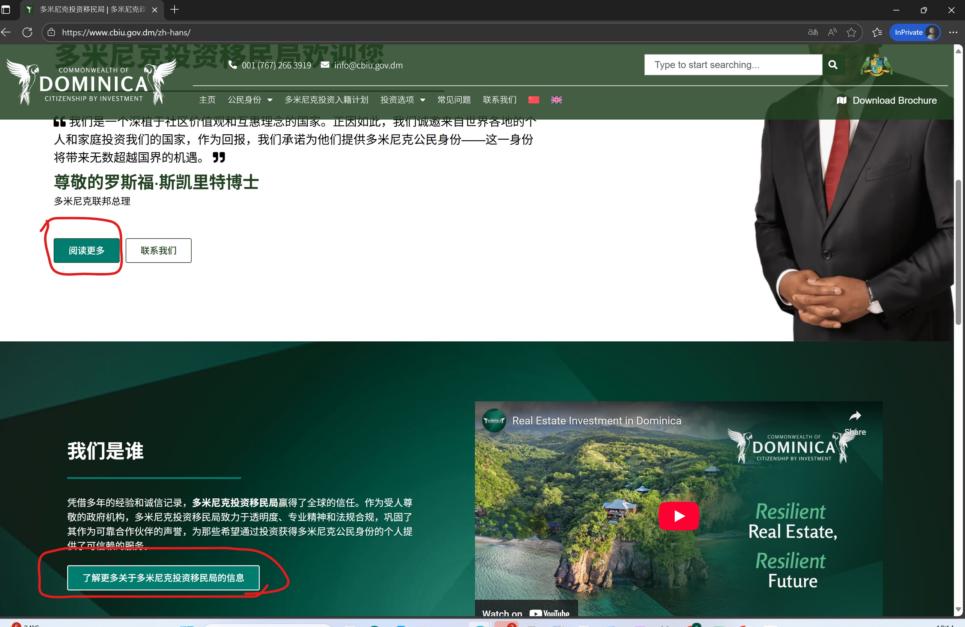Open the 常见问题 menu item
965x627 pixels.
pos(454,100)
